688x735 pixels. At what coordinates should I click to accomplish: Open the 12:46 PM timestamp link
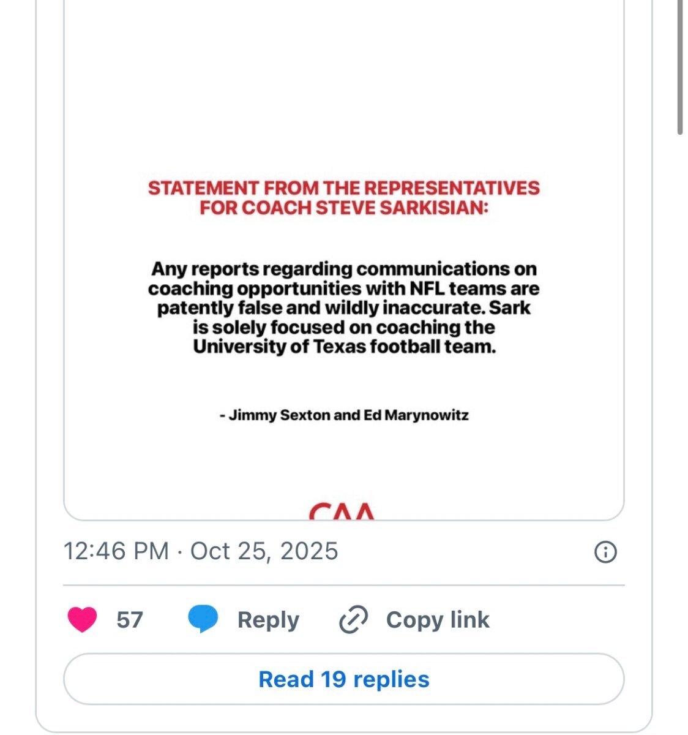tap(116, 551)
